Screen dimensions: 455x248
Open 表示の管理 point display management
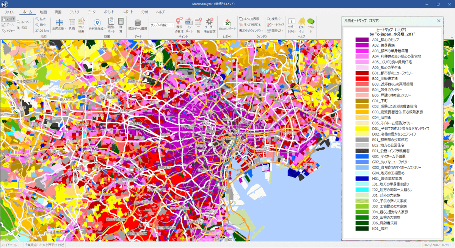coord(180,25)
